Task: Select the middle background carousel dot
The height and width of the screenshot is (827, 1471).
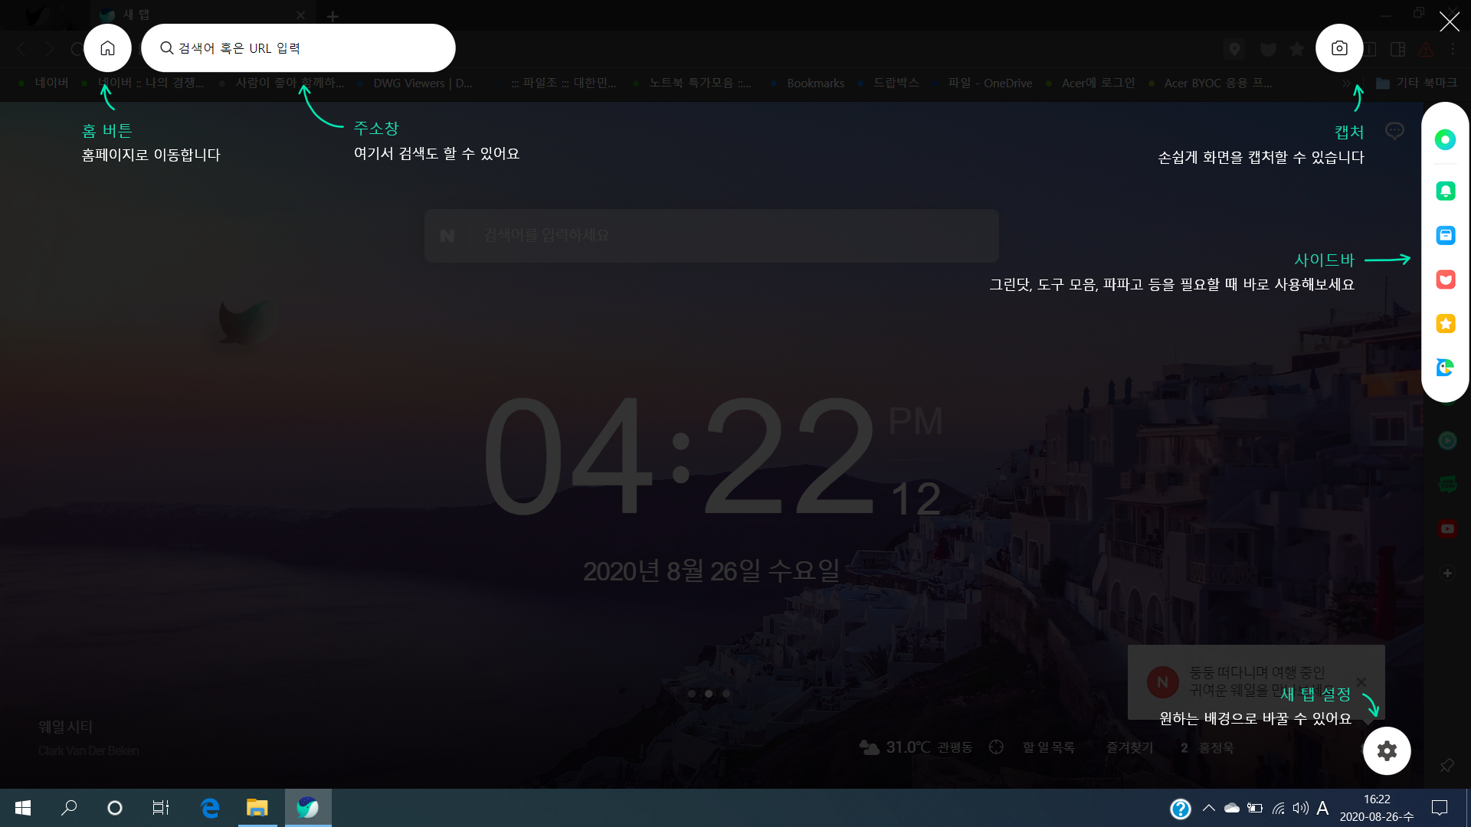Action: click(709, 694)
